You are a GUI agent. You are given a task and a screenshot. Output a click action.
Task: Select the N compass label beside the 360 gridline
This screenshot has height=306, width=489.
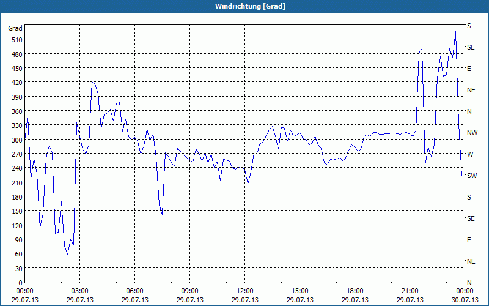(469, 111)
